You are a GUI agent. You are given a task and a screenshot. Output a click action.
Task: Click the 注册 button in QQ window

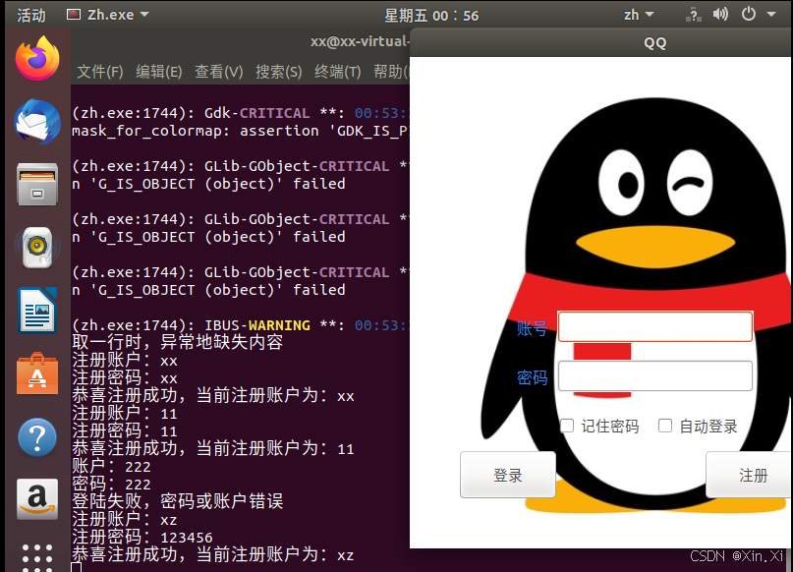[751, 475]
